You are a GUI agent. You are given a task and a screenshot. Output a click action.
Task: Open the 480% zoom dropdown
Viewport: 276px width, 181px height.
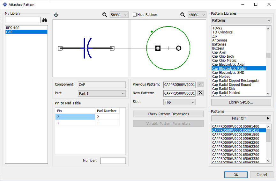(197, 15)
